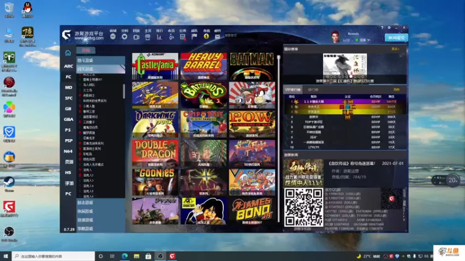This screenshot has height=261, width=465.
Task: Open the flag team icon in toolbar
Action: click(194, 37)
